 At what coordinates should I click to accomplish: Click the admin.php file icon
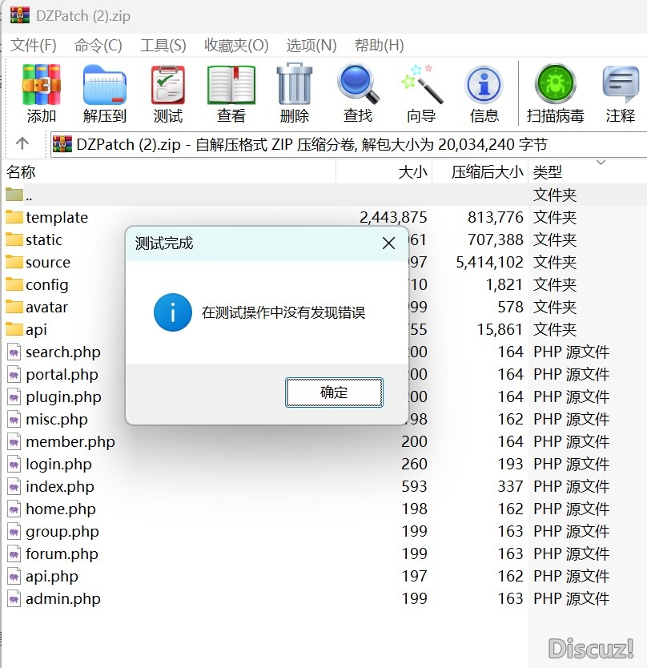(x=14, y=598)
